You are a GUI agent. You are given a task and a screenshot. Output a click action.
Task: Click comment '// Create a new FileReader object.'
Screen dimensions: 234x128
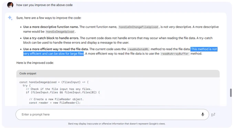pyautogui.click(x=56, y=99)
